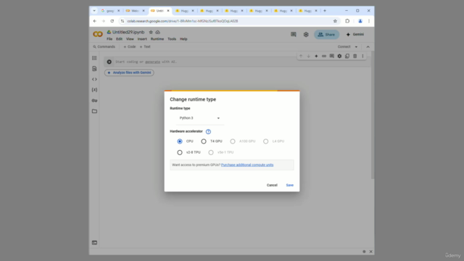This screenshot has width=464, height=261.
Task: Select the L4 GPU radio option
Action: coord(266,141)
